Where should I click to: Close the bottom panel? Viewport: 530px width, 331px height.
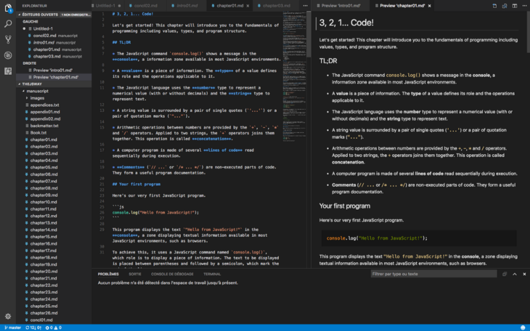click(524, 274)
